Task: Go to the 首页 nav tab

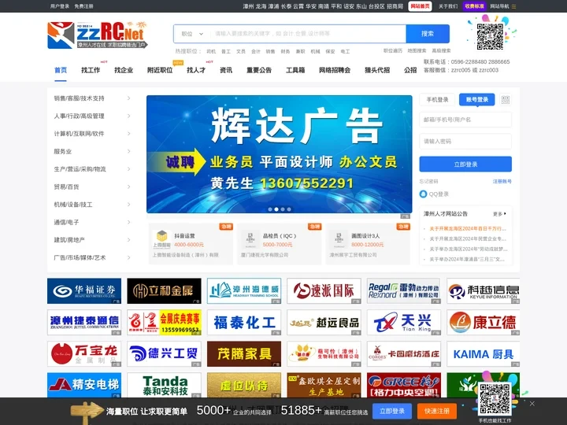Action: pos(61,70)
